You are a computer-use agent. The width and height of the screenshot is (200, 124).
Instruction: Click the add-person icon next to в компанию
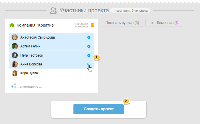pos(15,87)
